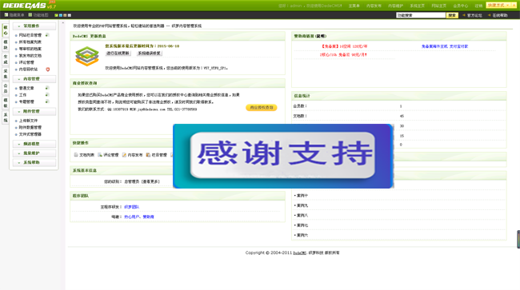Viewport: 520px width, 290px height.
Task: Click the 评论管理 quick operation icon
Action: click(x=100, y=155)
